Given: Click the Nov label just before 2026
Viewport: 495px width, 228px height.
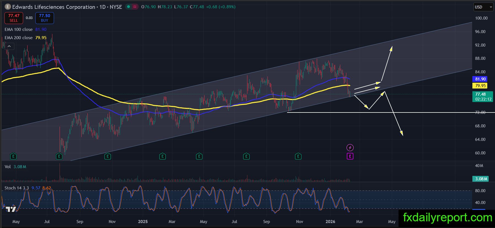Looking at the screenshot, I should coord(299,222).
